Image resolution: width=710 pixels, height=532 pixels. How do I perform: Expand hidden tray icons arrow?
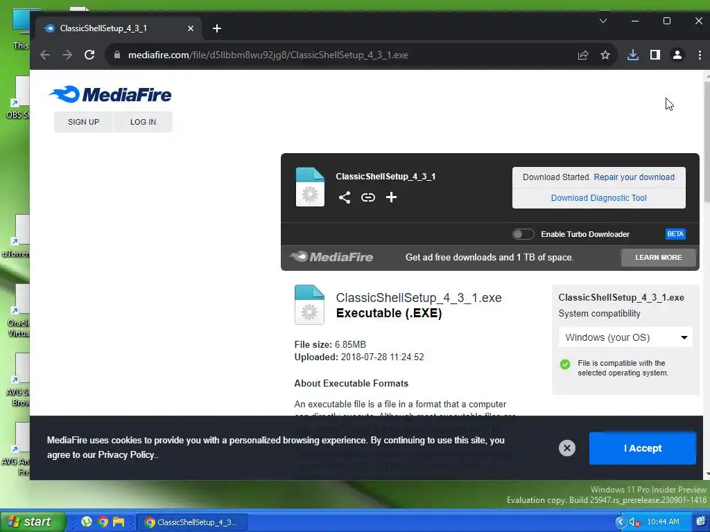pyautogui.click(x=621, y=522)
